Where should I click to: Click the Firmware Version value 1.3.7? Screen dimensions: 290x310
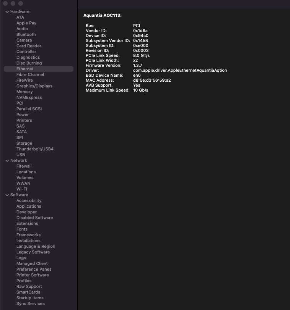[137, 66]
